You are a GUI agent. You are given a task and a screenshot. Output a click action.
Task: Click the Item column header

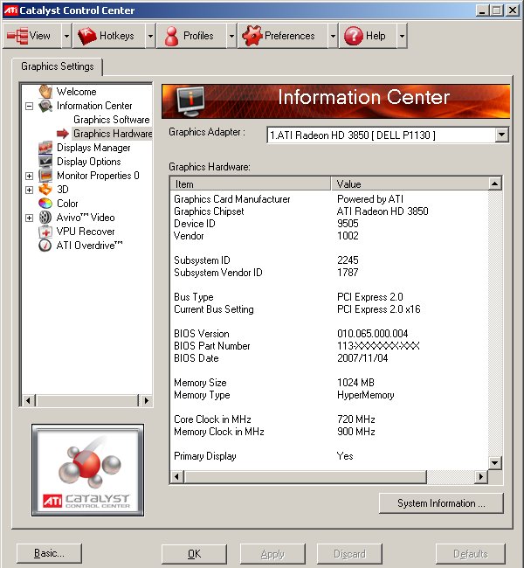tap(251, 184)
